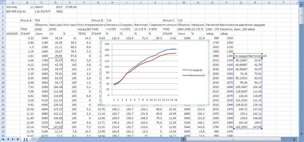Viewport: 304px width, 142px height.
Task: Click cell value 13,14 in column B
Action: 27,127
